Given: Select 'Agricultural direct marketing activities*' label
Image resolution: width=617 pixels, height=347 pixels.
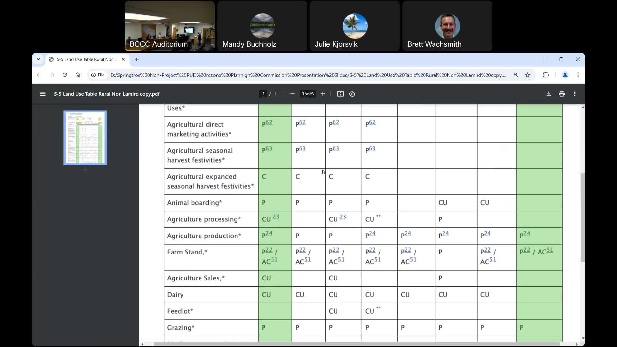Looking at the screenshot, I should (199, 129).
